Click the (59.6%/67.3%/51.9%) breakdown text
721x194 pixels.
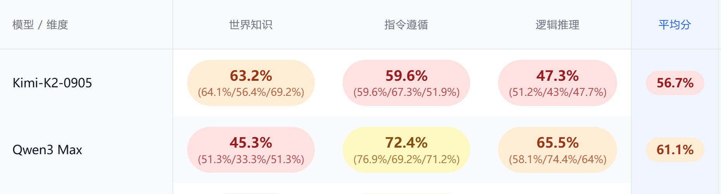(406, 92)
